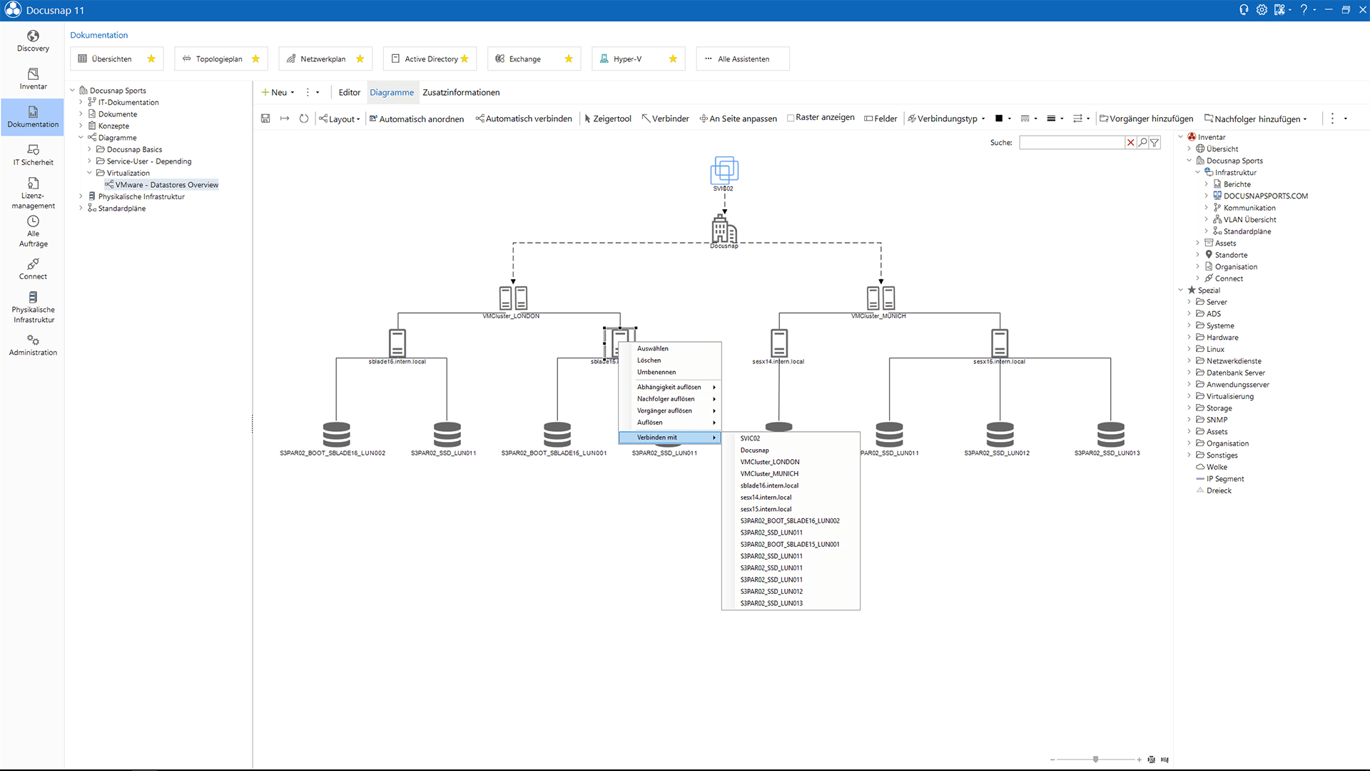Click the VMCluster_LONDON cluster icon
Viewport: 1370px width, 771px height.
(513, 298)
